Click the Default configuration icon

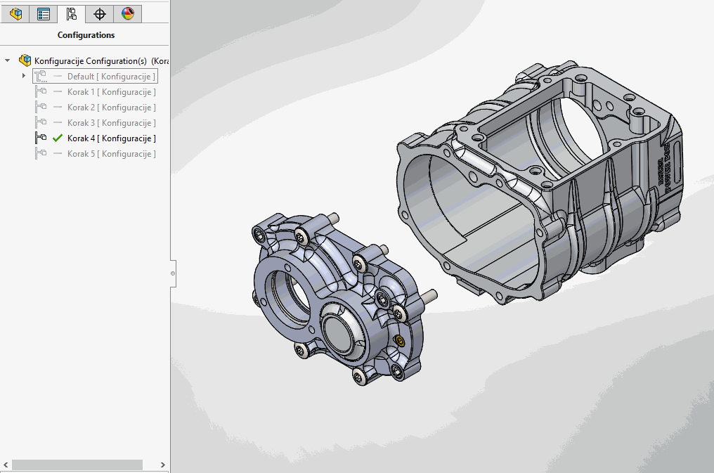click(41, 76)
